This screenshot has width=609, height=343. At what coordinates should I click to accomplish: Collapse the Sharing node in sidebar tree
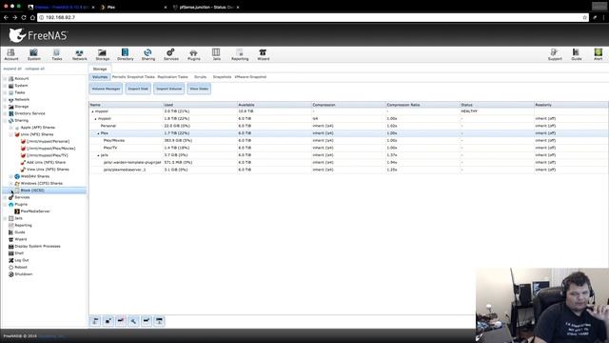tap(5, 121)
